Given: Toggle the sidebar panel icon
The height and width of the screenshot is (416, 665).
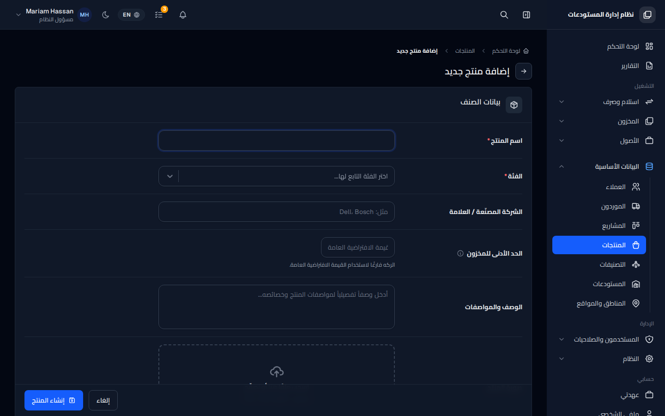Looking at the screenshot, I should click(x=526, y=15).
